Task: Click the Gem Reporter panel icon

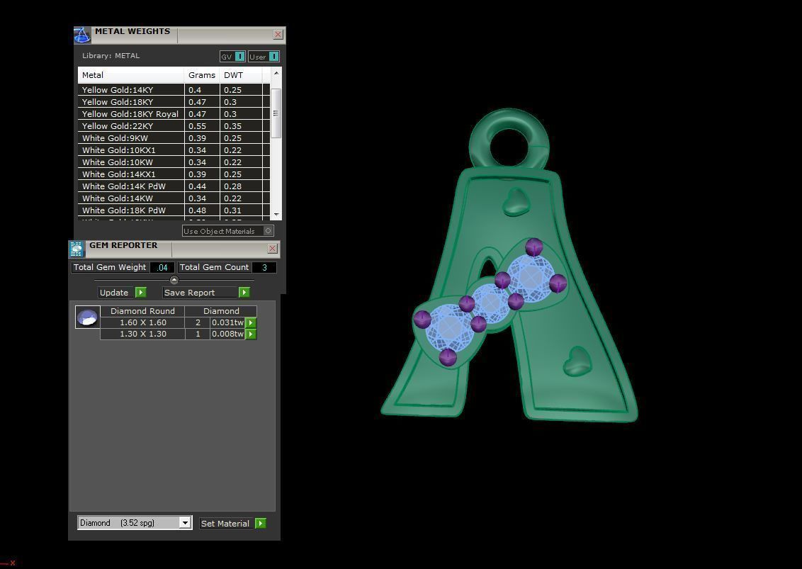Action: click(x=77, y=249)
